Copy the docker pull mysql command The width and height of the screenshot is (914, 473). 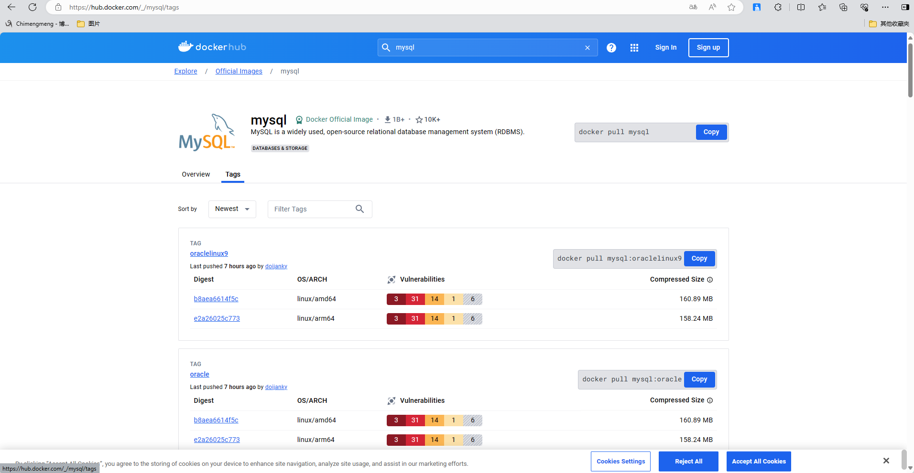coord(711,132)
